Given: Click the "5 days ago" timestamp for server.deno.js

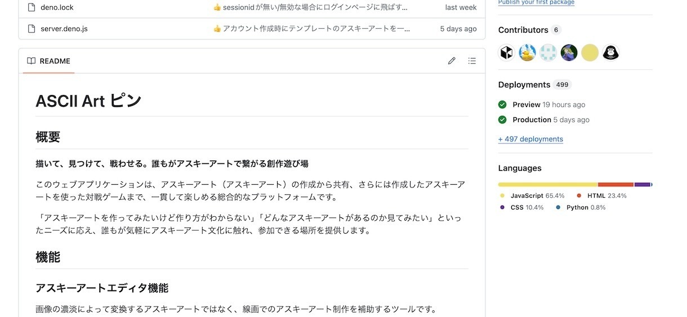Looking at the screenshot, I should [458, 28].
